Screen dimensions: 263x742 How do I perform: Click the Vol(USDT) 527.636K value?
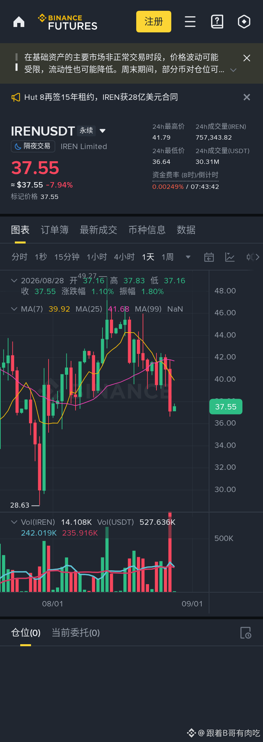point(157,522)
